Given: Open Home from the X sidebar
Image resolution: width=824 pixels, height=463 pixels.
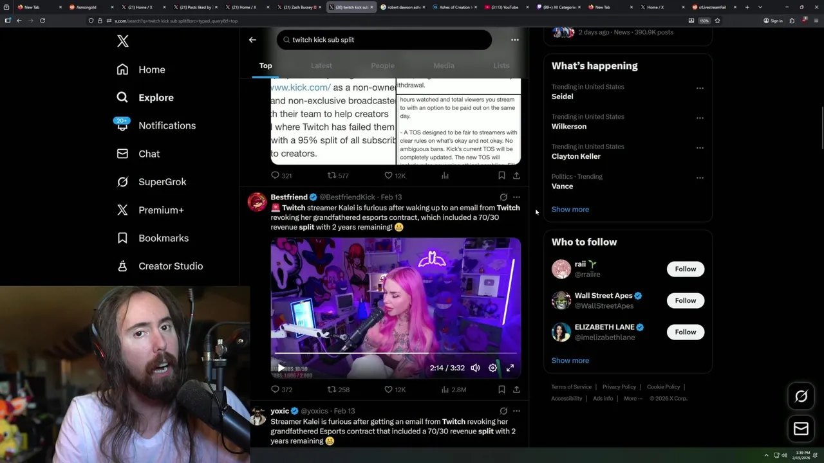Looking at the screenshot, I should [141, 69].
